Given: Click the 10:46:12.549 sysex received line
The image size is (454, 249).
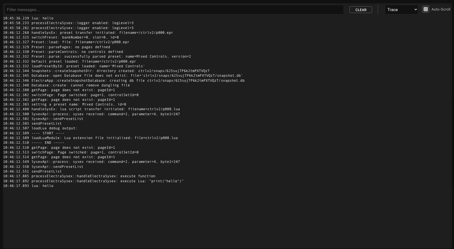Looking at the screenshot, I should coord(92,162).
